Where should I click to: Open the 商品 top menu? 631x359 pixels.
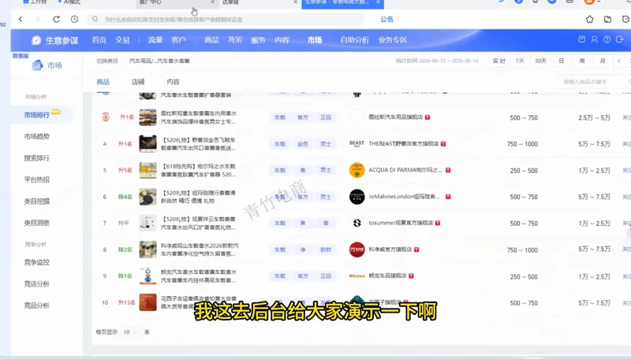coord(211,39)
